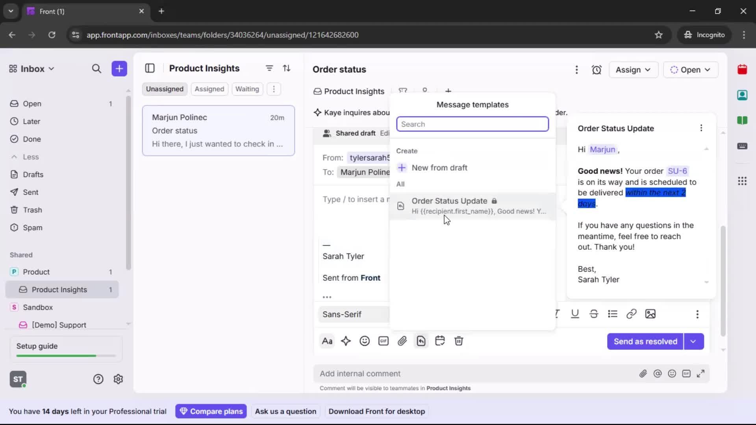Click the Compare plans button

coord(211,411)
